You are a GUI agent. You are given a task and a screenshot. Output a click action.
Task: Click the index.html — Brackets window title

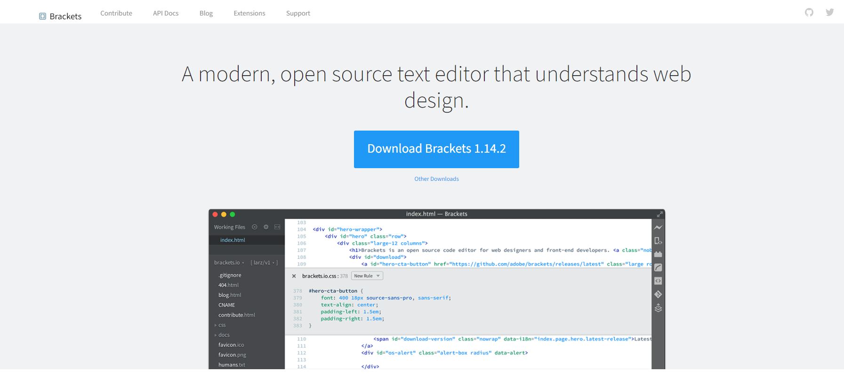click(437, 214)
